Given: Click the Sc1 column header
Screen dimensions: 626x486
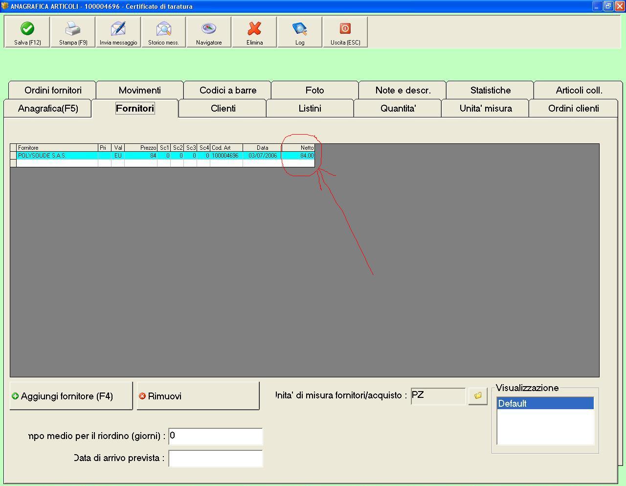Looking at the screenshot, I should pos(164,148).
